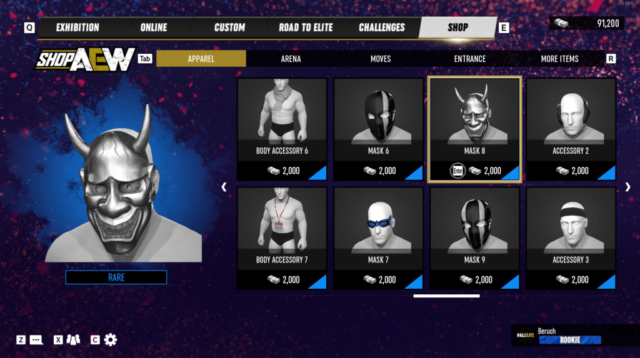The image size is (640, 358).
Task: Click the Q previous-menu key icon
Action: click(x=29, y=27)
